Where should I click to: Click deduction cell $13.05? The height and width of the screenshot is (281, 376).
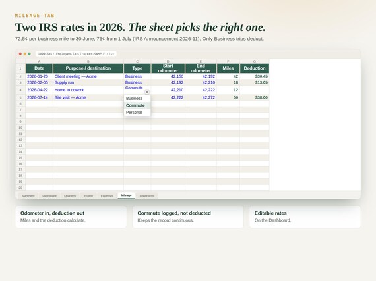coord(255,82)
